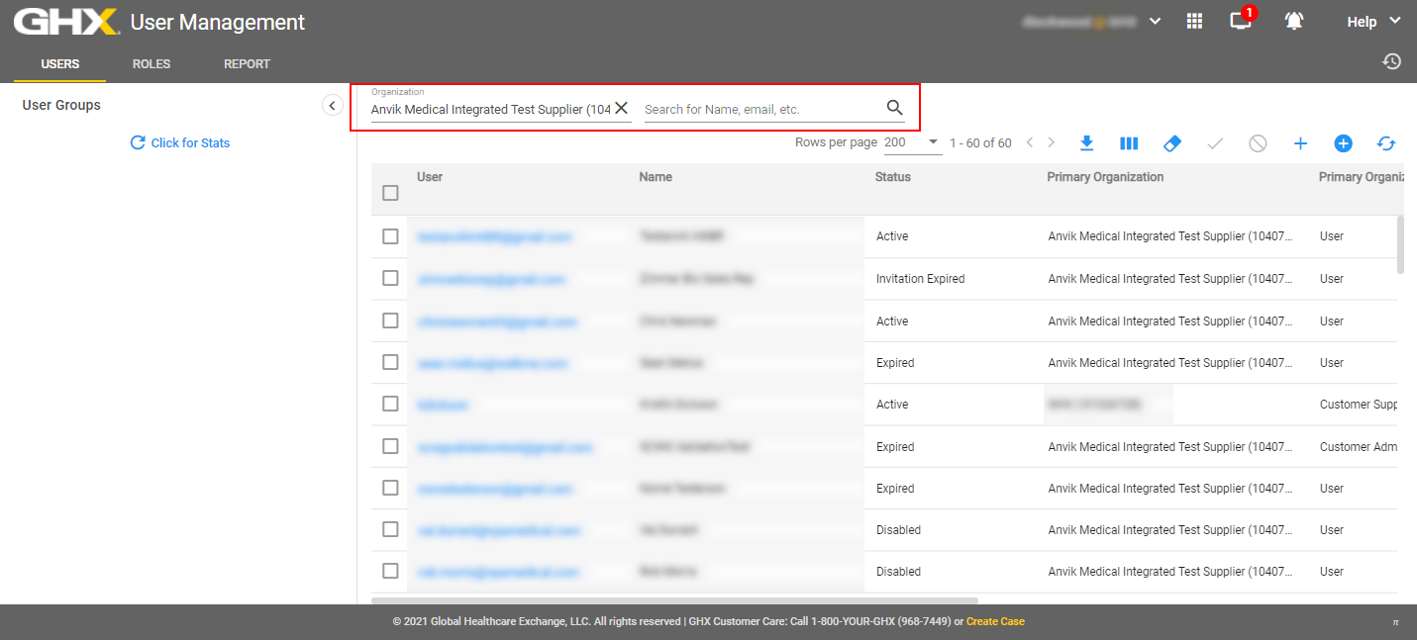This screenshot has height=640, width=1417.
Task: Open the user email link in the Invitation Expired row
Action: pos(491,279)
